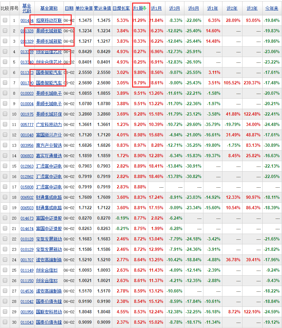Screen dimensions: 282x328
Task: Check the box for fund 013339
Action: [x=5, y=51]
